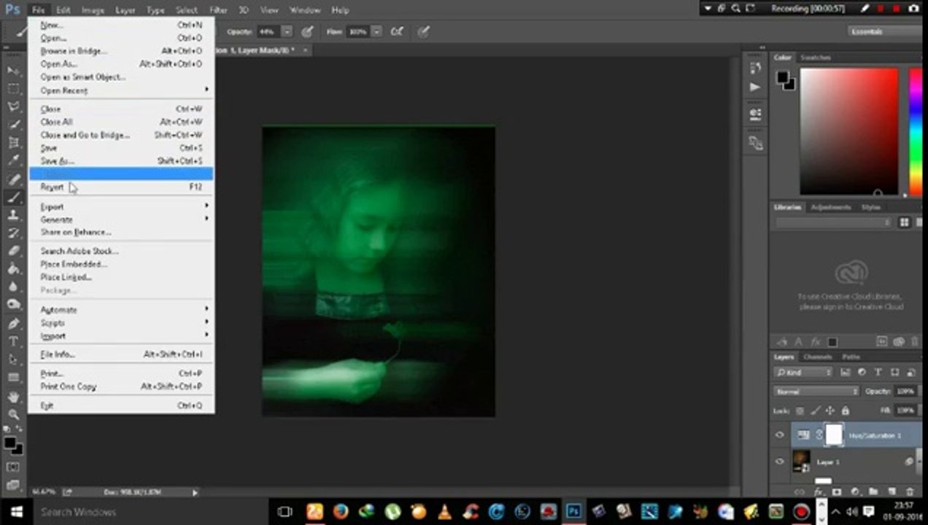Switch to the Channels tab
Image resolution: width=928 pixels, height=525 pixels.
tap(817, 357)
